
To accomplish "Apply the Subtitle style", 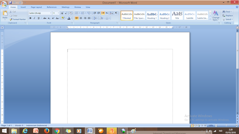I will pyautogui.click(x=190, y=16).
